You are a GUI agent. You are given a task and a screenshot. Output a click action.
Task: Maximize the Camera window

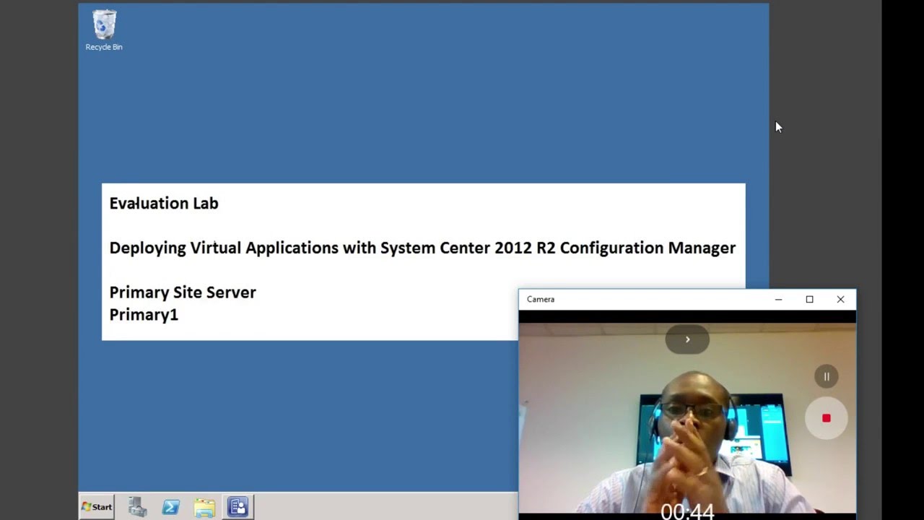pos(809,299)
